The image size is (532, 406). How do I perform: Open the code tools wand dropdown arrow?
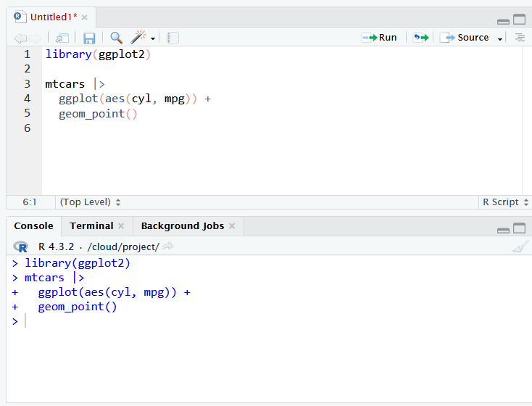(x=153, y=38)
